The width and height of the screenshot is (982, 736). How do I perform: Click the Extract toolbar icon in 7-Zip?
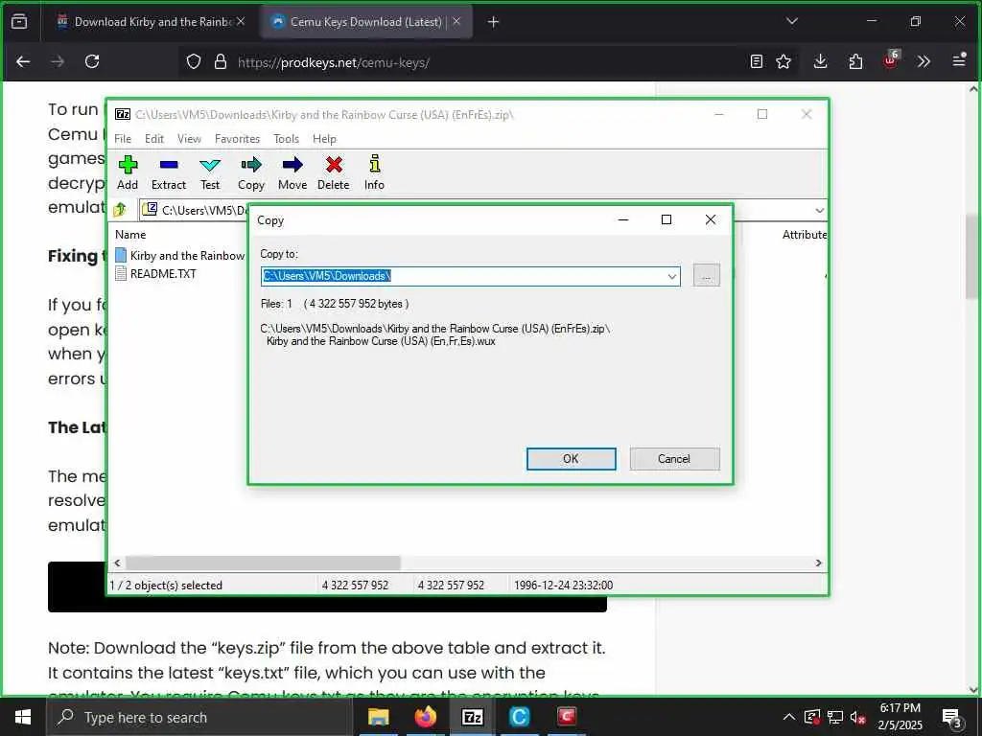[169, 172]
